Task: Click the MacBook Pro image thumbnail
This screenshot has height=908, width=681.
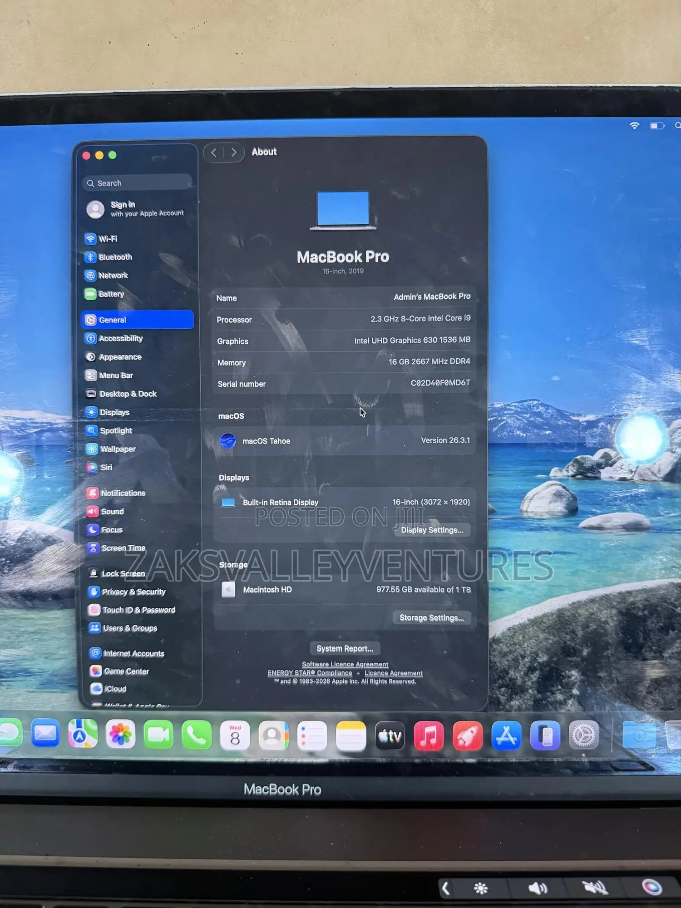Action: click(x=343, y=210)
